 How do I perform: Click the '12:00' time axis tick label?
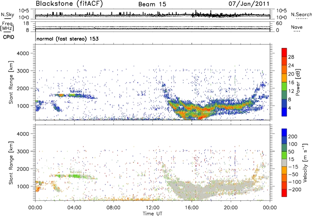(152, 208)
